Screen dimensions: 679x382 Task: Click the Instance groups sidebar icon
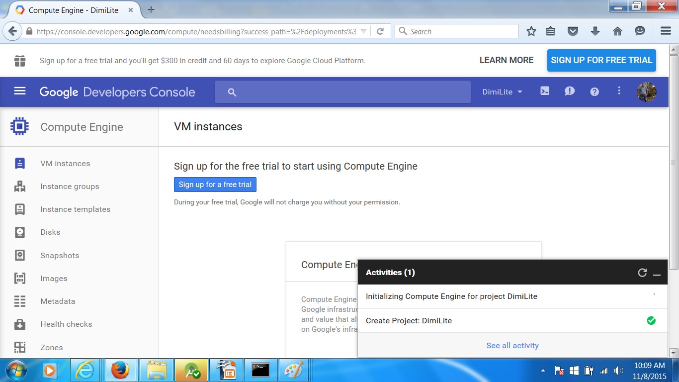20,186
